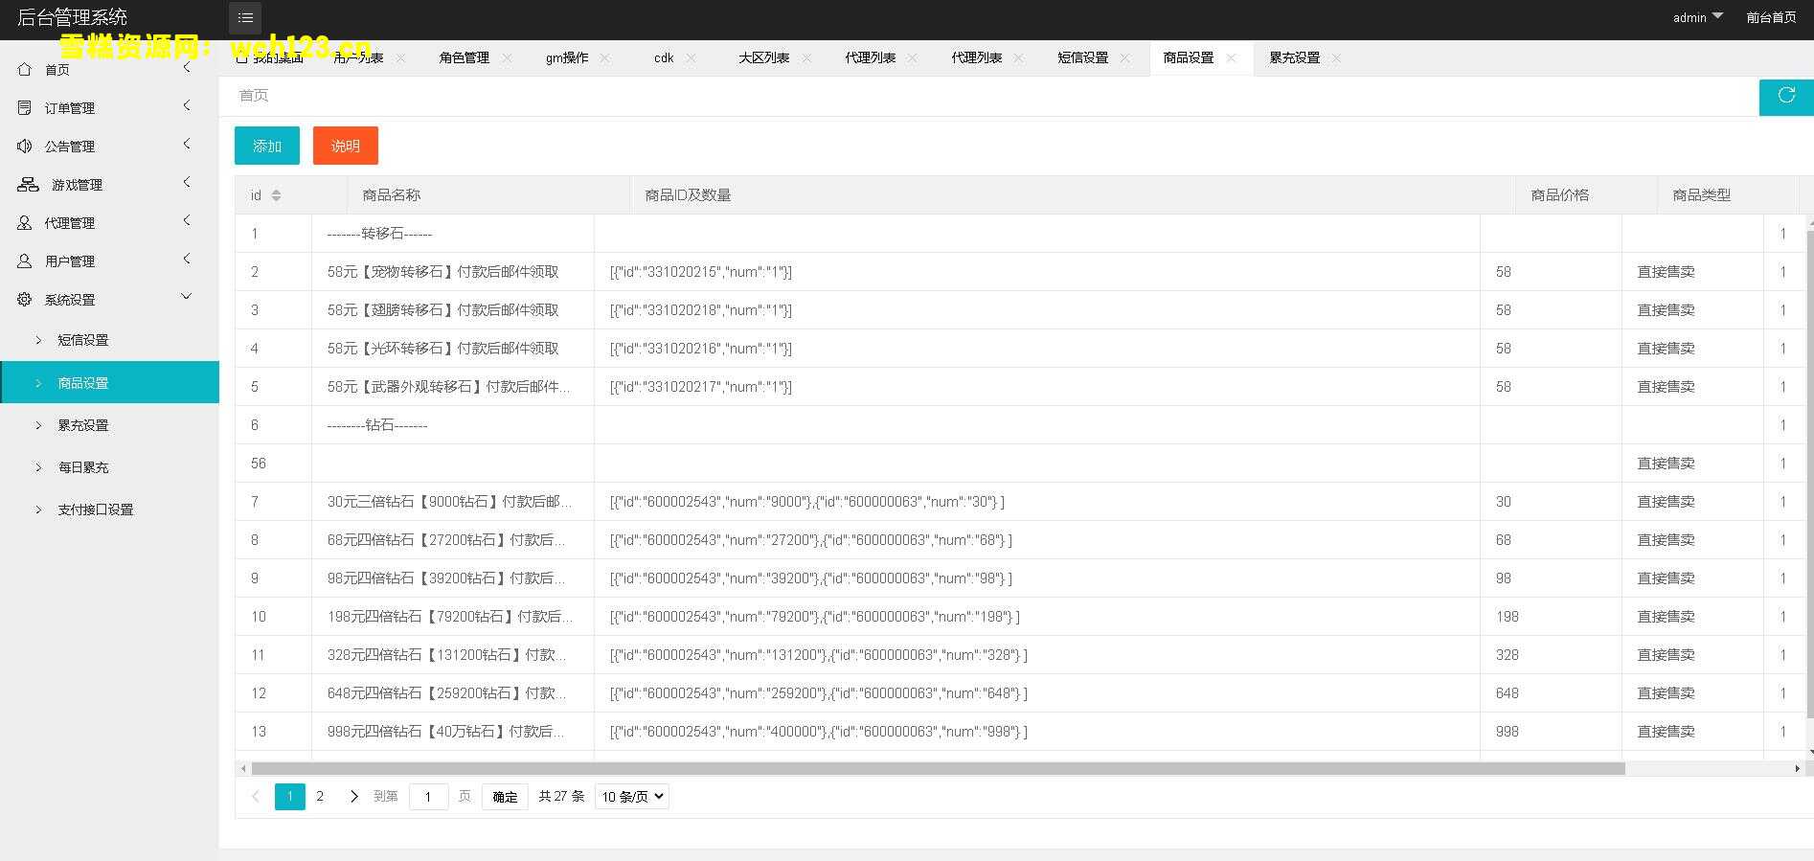Viewport: 1814px width, 861px height.
Task: Expand the 订单管理 menu chevron
Action: click(x=187, y=105)
